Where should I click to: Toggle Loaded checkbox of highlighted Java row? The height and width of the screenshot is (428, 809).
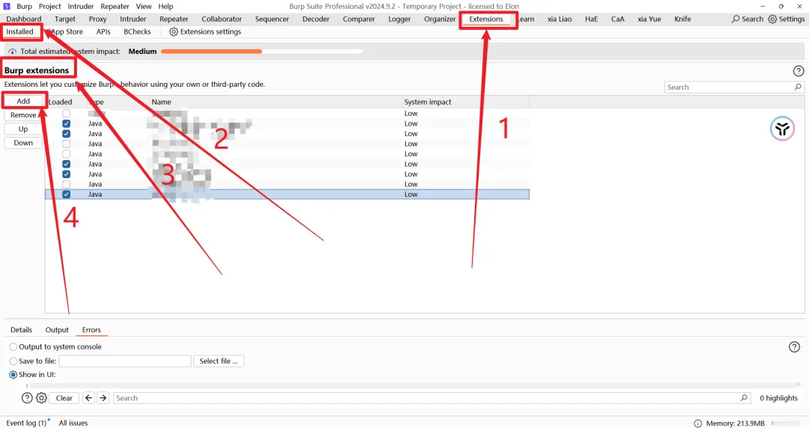[x=67, y=195]
